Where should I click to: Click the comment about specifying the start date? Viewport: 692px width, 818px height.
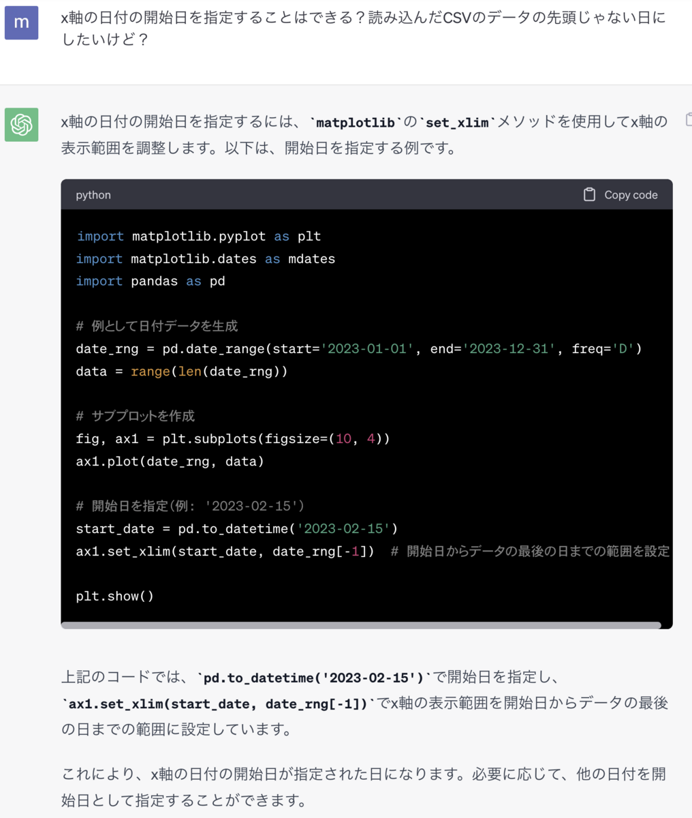191,505
